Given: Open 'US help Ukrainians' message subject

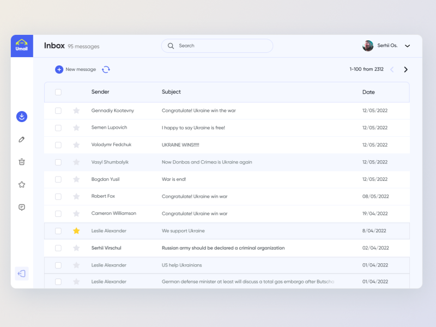Looking at the screenshot, I should tap(182, 265).
